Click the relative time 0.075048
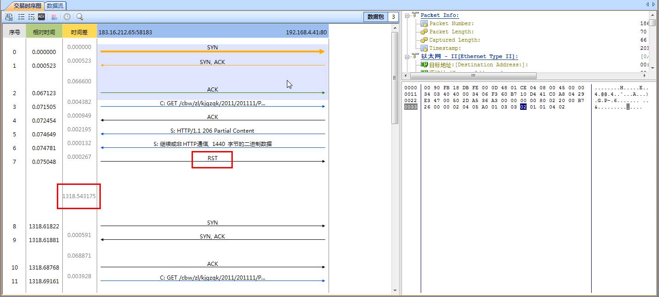Viewport: 659px width, 297px height. 44,162
